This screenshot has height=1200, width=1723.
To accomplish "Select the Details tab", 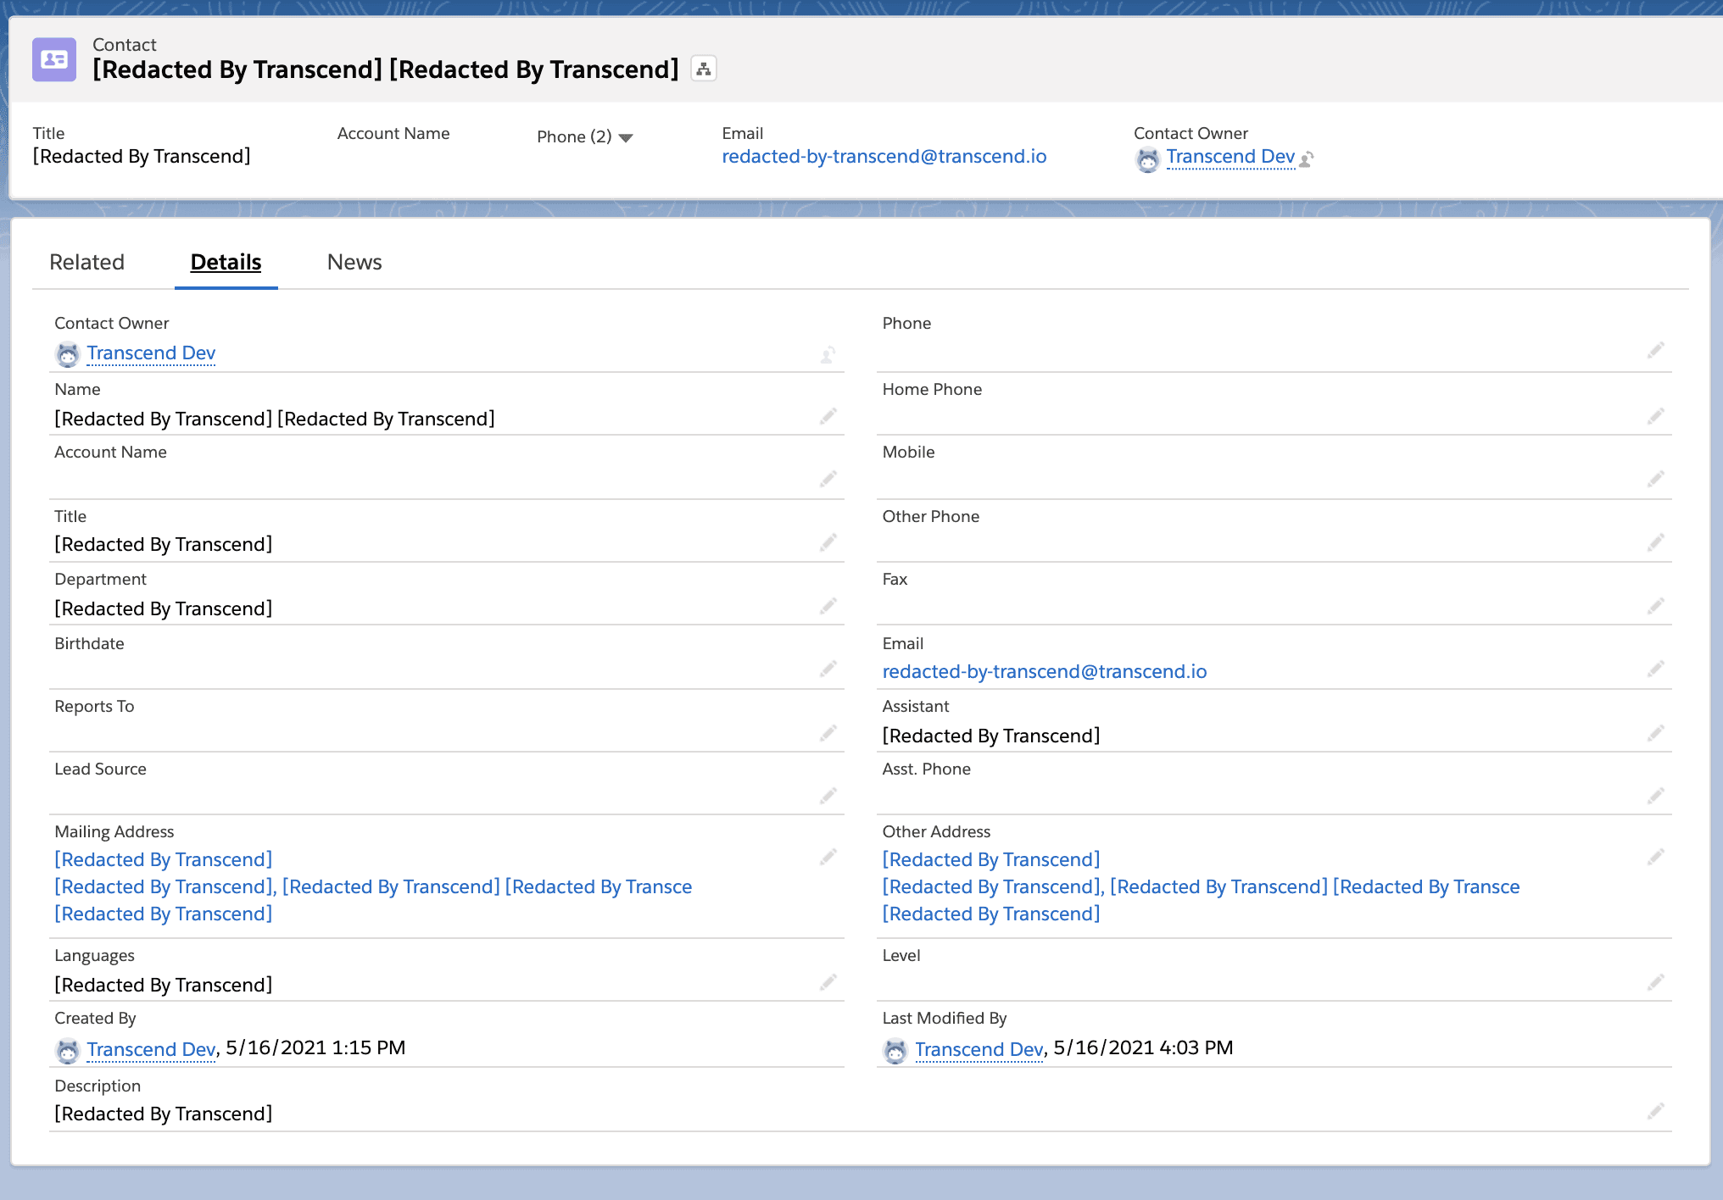I will (x=226, y=262).
